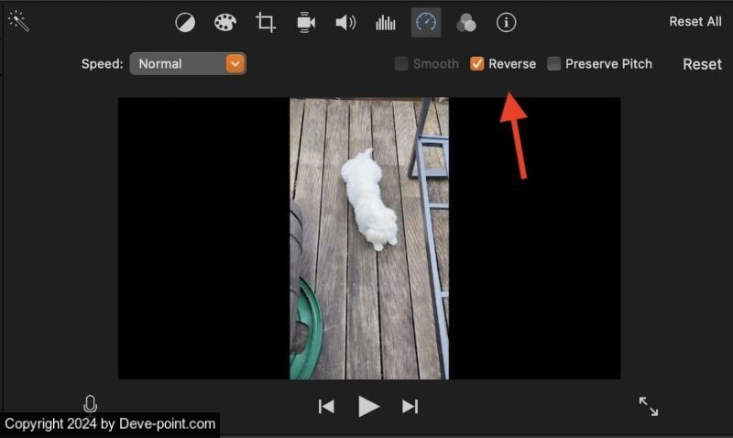Click the voiceover microphone icon
Viewport: 733px width, 438px height.
pos(90,405)
